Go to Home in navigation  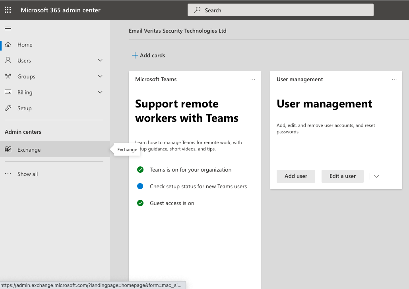point(55,45)
